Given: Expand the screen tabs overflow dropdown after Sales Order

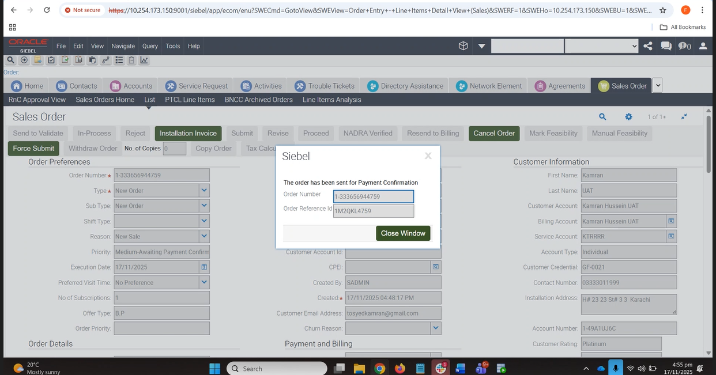Looking at the screenshot, I should tap(658, 85).
